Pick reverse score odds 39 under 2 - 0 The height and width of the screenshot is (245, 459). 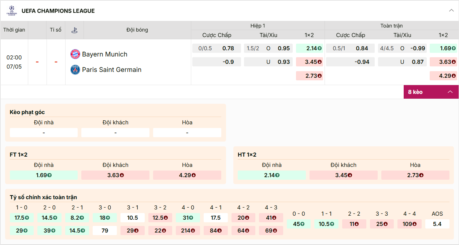point(49,231)
